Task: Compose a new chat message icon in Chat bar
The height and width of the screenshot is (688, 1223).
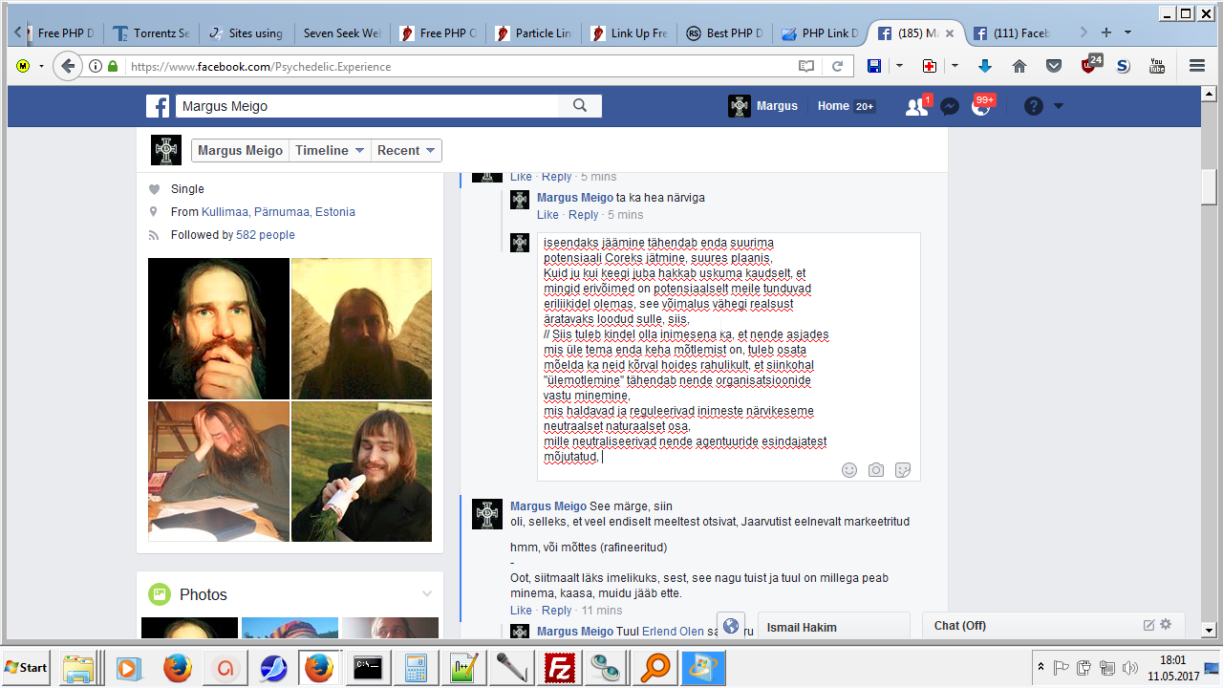Action: 1149,625
